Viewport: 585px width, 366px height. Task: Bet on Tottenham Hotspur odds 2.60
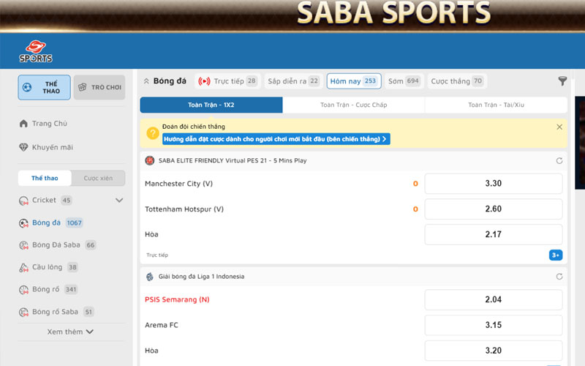(x=493, y=209)
